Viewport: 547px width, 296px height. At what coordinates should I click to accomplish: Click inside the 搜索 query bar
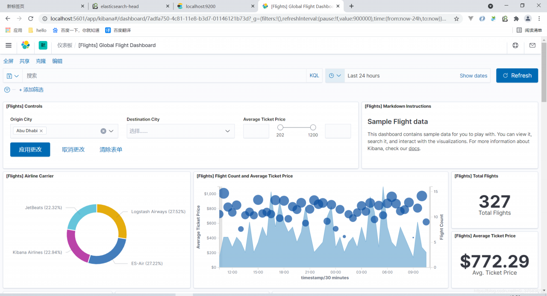(164, 76)
